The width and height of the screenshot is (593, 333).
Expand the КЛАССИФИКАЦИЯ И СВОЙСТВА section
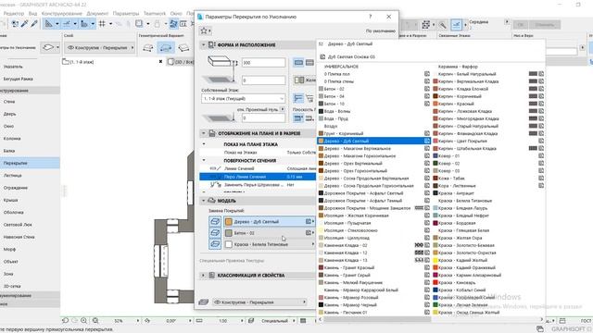tap(203, 276)
